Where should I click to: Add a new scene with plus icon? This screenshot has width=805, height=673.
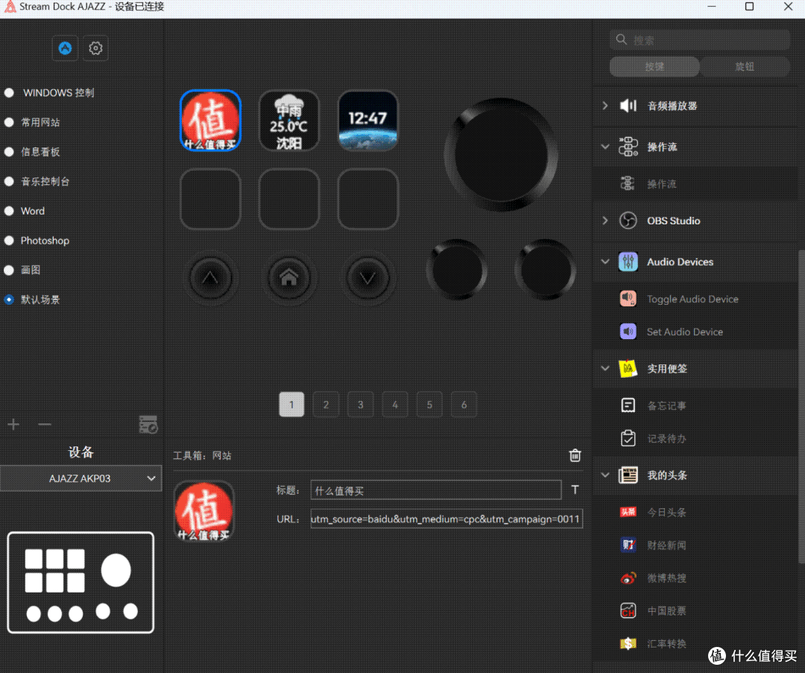coord(13,425)
